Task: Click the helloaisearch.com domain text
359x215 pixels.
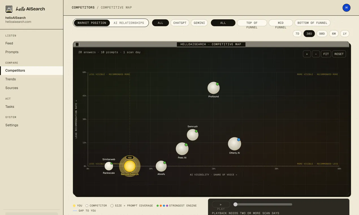Action: 18,22
